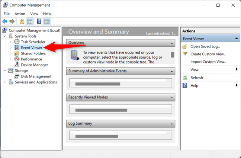Select Services and Applications tree item
The width and height of the screenshot is (241, 158).
coord(36,82)
